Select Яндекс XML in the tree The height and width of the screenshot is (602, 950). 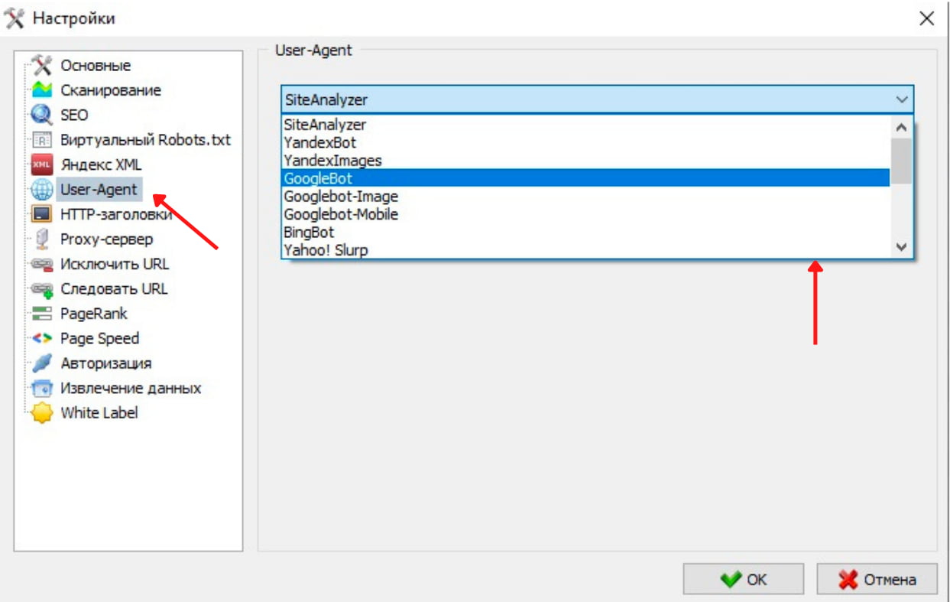(x=101, y=164)
